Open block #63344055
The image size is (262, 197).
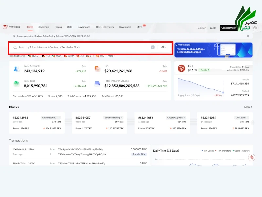click(208, 118)
